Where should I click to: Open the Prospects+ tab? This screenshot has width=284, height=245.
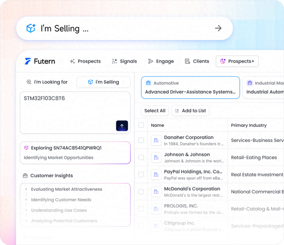237,61
